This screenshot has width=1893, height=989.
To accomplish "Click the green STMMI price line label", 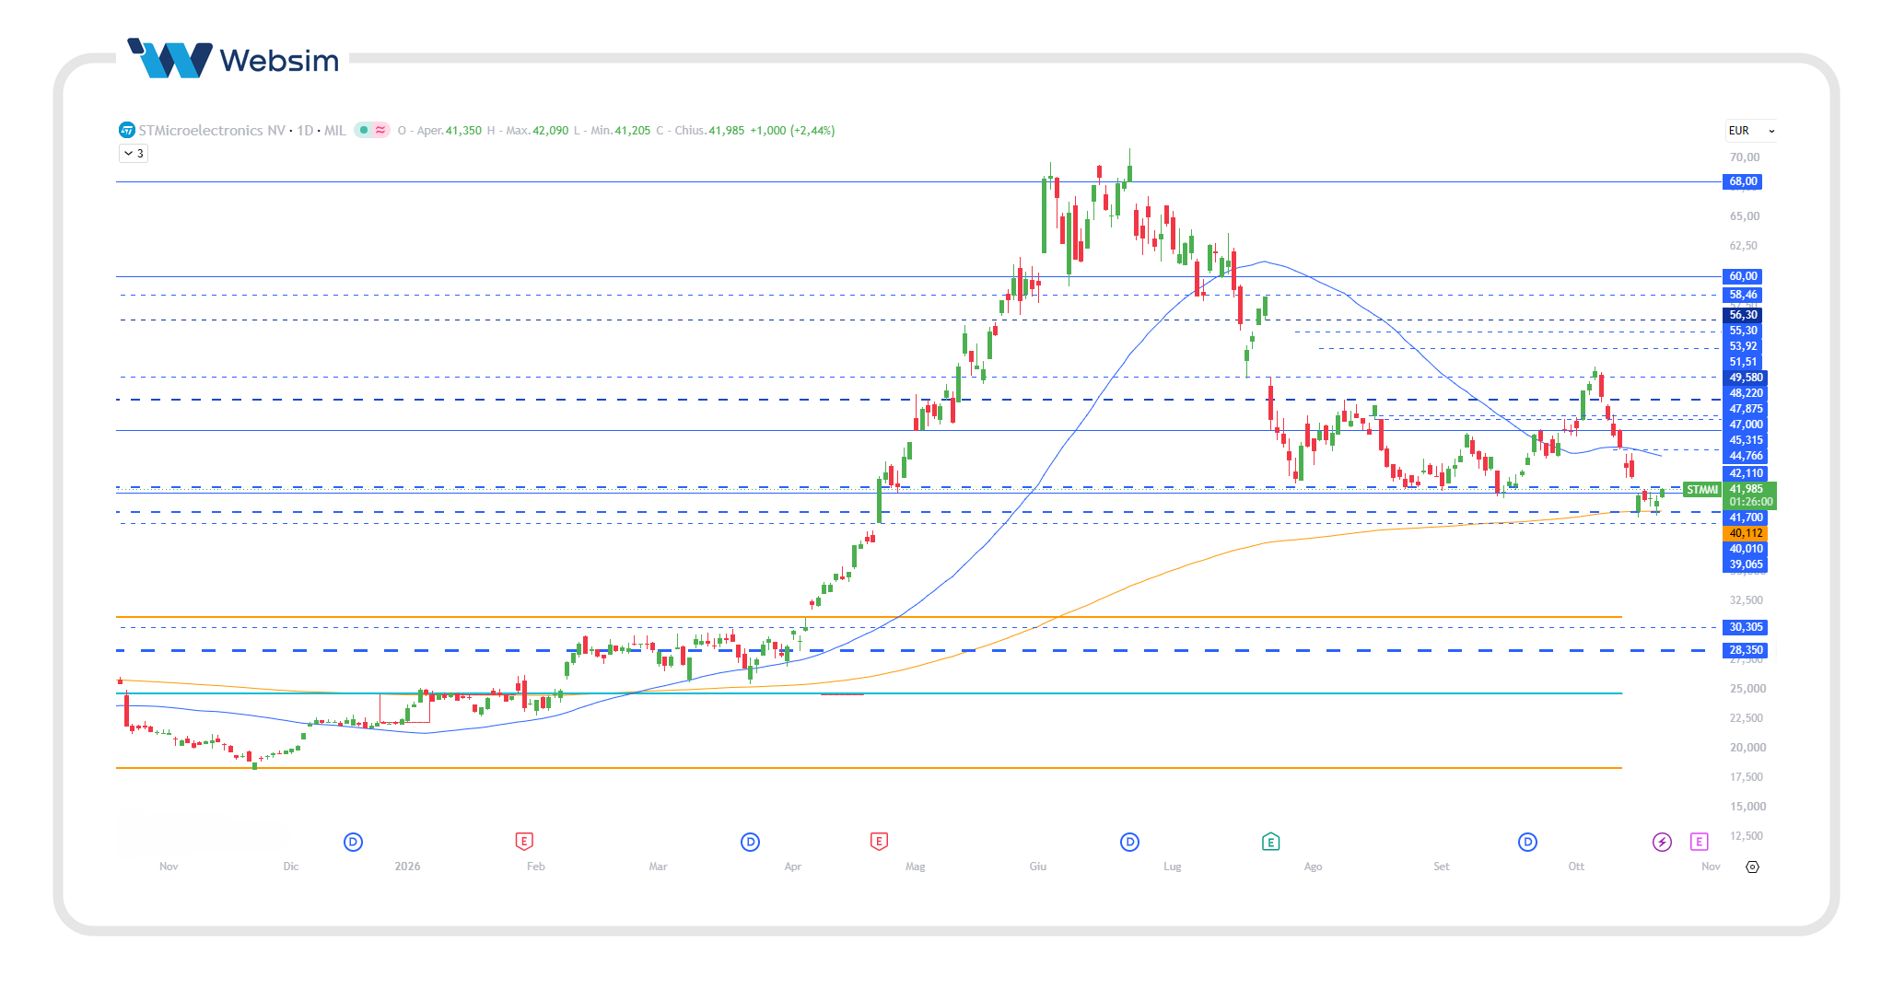I will tap(1701, 490).
